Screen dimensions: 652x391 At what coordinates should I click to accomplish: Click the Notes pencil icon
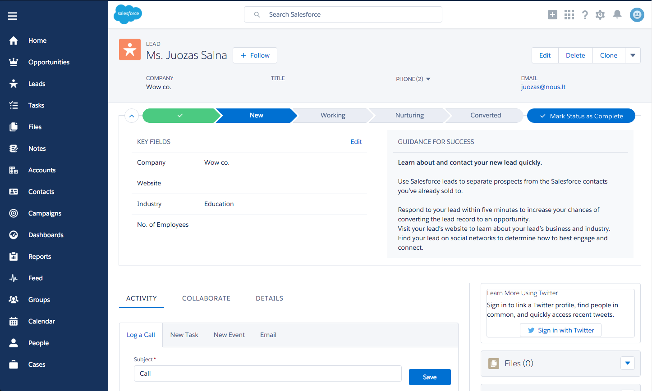[x=14, y=148]
